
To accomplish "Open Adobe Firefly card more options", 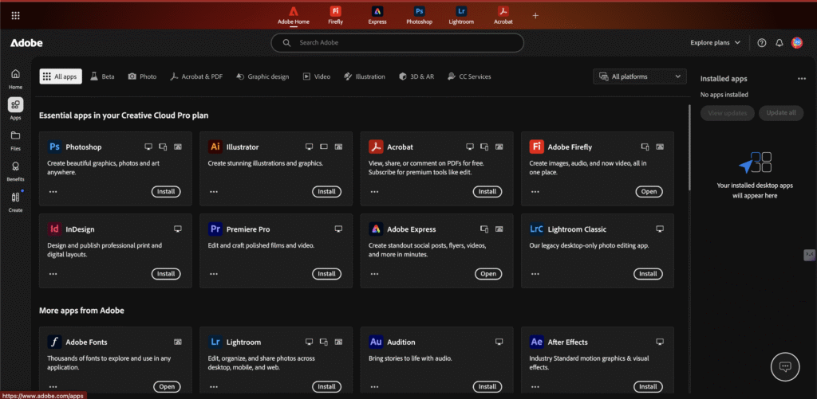I will point(535,191).
